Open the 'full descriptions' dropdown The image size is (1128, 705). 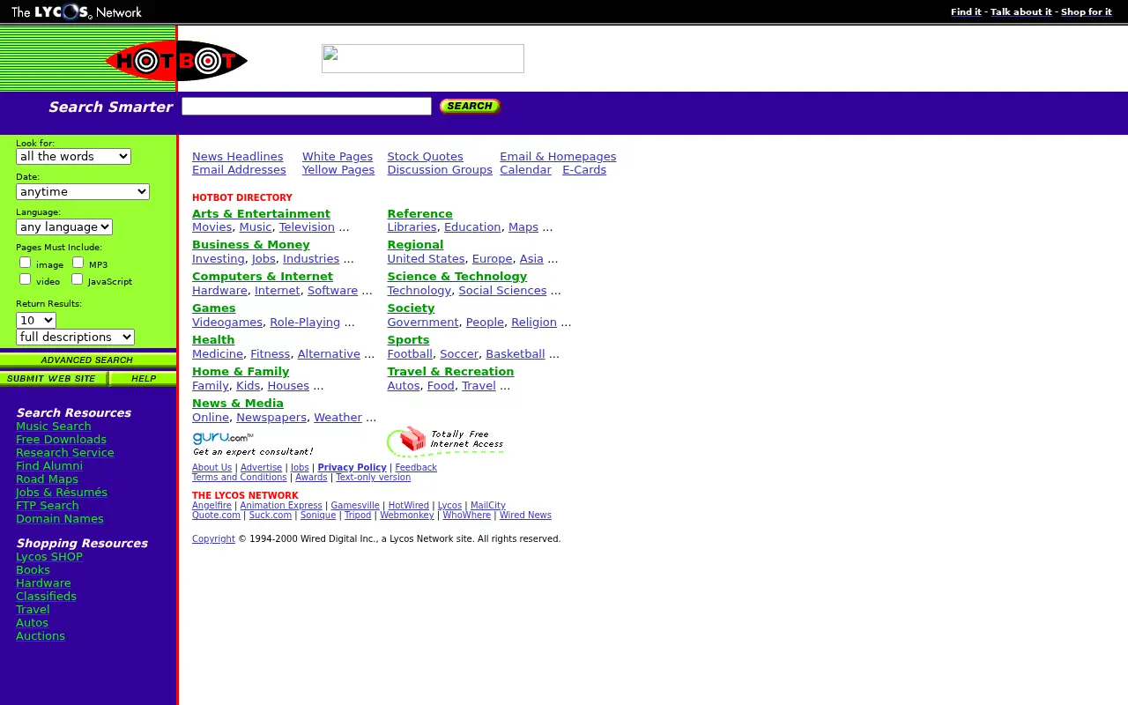[x=75, y=337]
